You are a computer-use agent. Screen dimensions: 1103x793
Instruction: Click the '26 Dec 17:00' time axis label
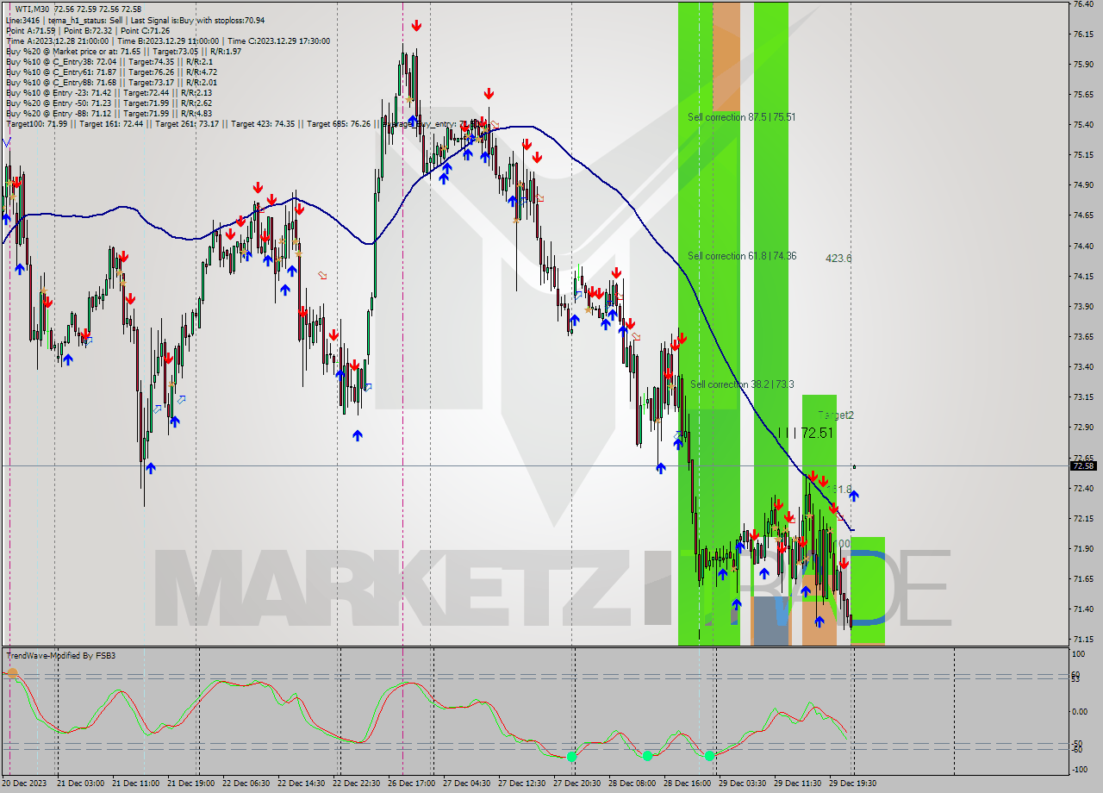(411, 784)
